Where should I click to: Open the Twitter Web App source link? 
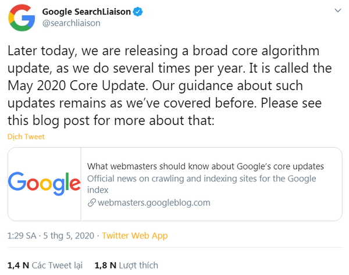(134, 235)
